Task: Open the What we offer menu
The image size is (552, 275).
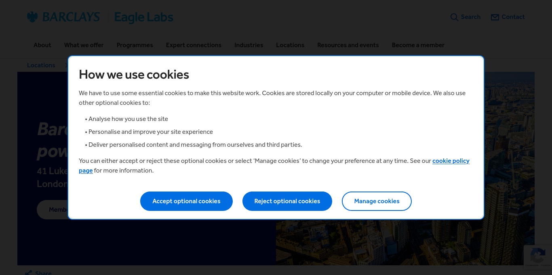Action: click(x=84, y=45)
